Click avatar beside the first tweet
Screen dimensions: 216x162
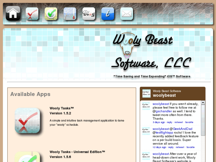pos(146,106)
